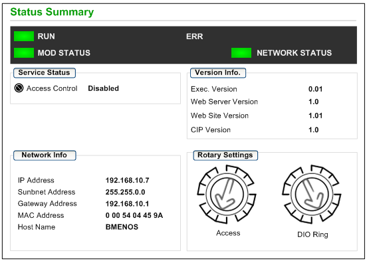
Task: Click the Access Control disabled icon
Action: coord(19,88)
